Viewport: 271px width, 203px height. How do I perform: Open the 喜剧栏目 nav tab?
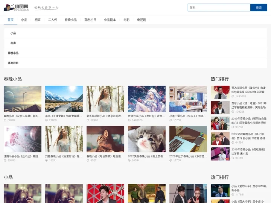(x=90, y=20)
